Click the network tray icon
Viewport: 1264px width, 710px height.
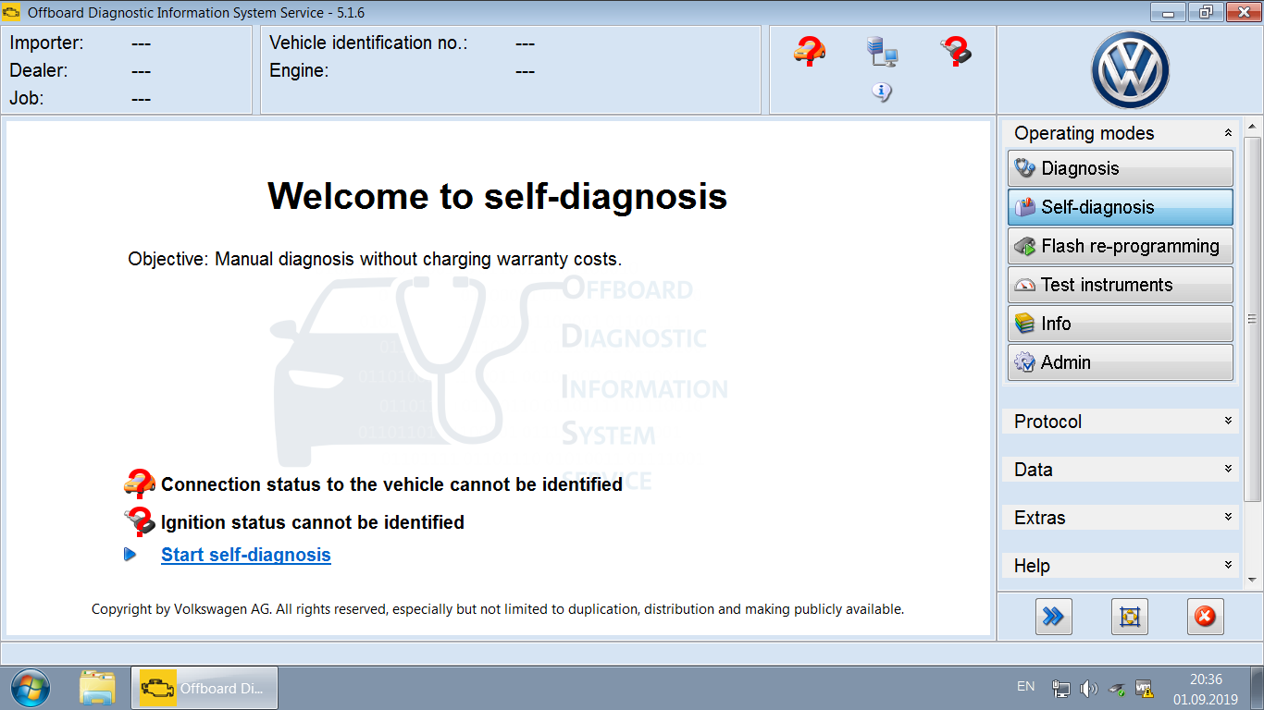(1061, 689)
